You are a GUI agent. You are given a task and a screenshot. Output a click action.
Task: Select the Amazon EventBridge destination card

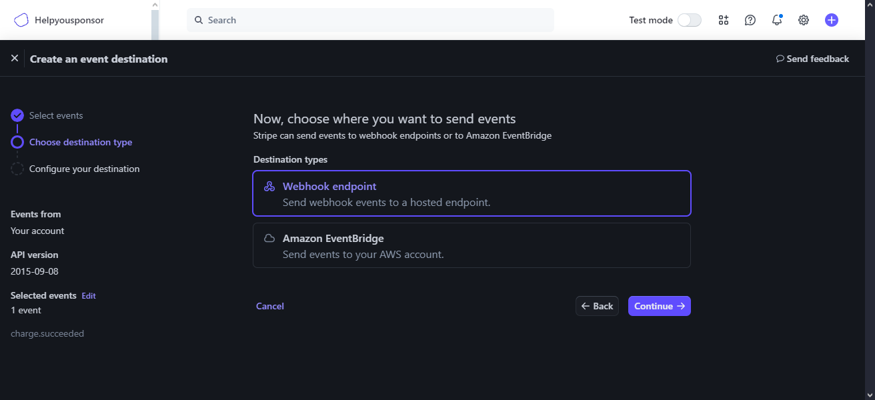pyautogui.click(x=472, y=245)
